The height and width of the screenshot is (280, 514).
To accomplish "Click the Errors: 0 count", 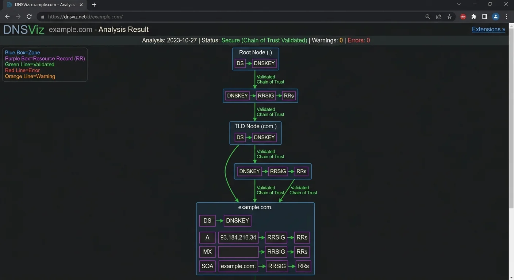I will coord(358,40).
